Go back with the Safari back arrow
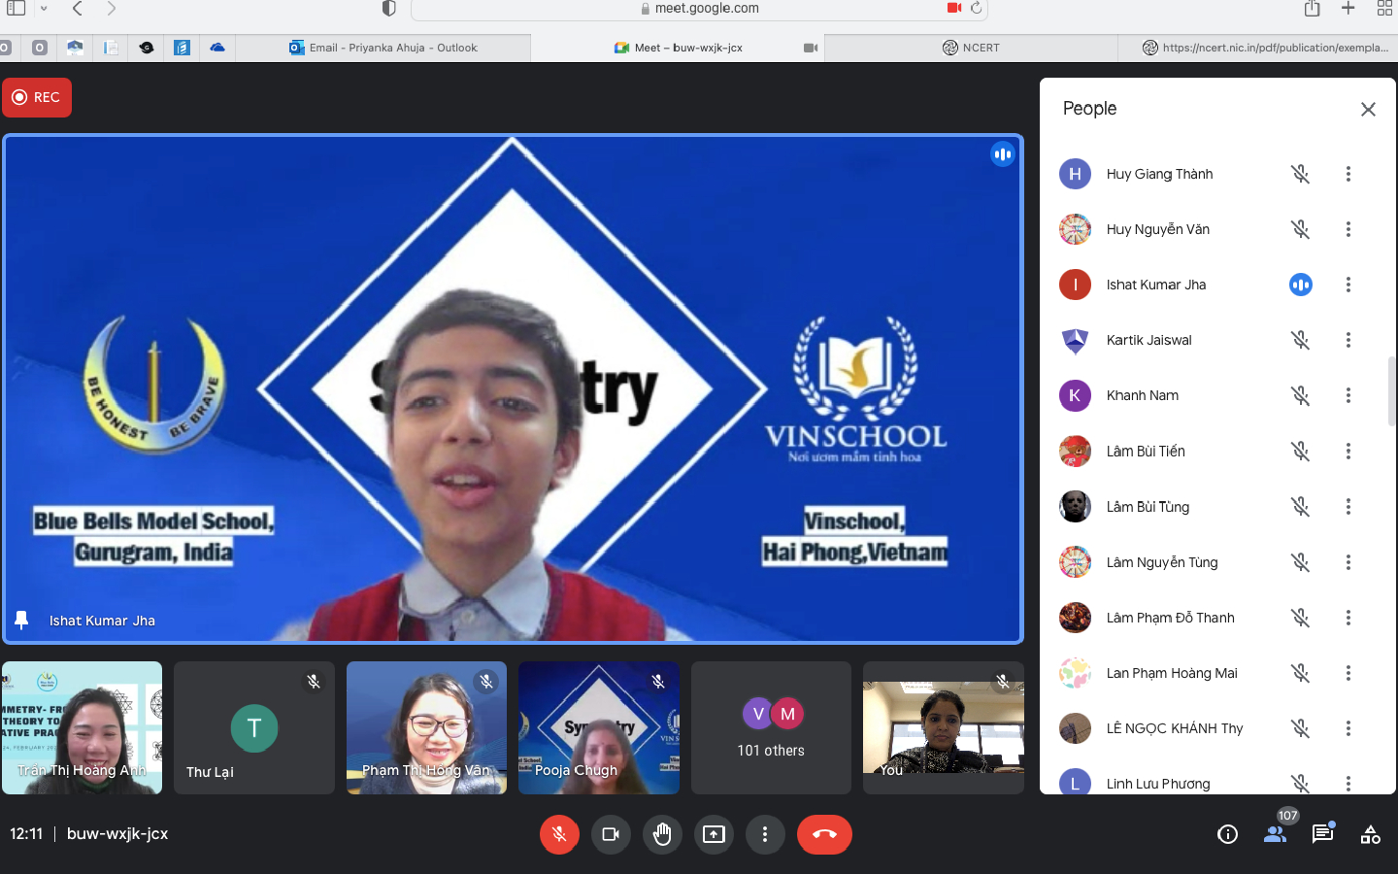 78,9
